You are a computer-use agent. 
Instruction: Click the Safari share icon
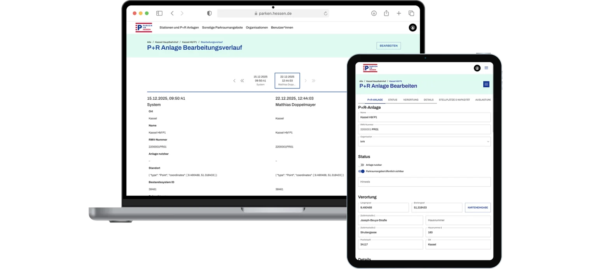pos(386,13)
